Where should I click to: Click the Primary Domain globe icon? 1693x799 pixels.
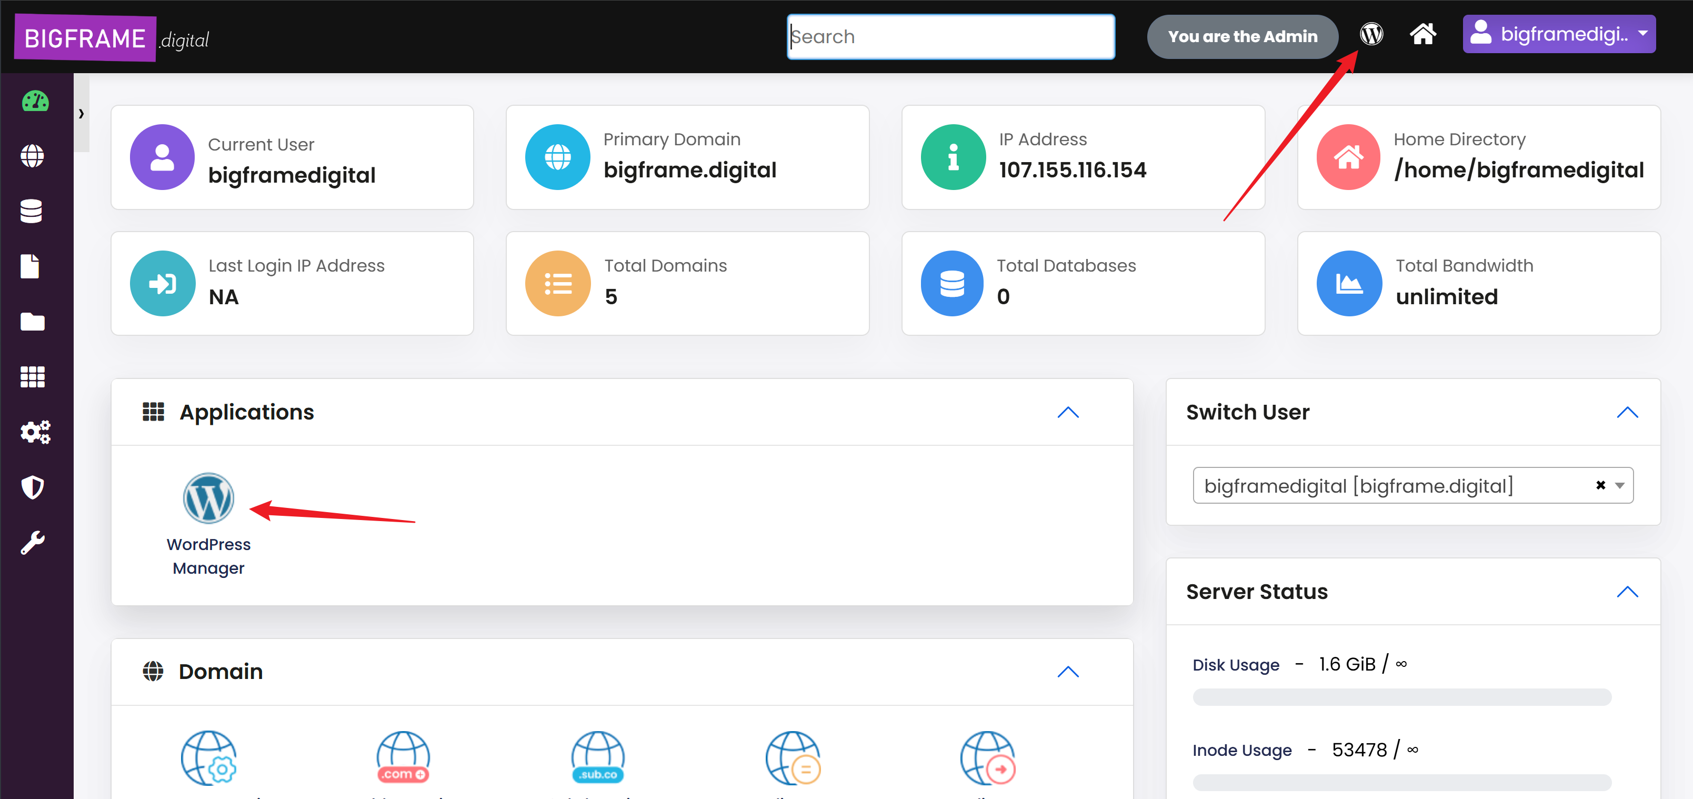point(557,157)
